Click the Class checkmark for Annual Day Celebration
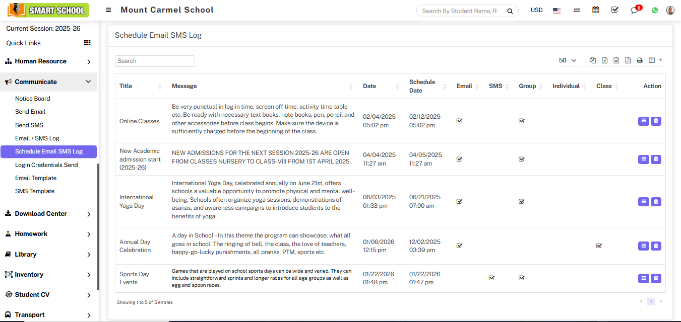The image size is (681, 322). coord(599,246)
